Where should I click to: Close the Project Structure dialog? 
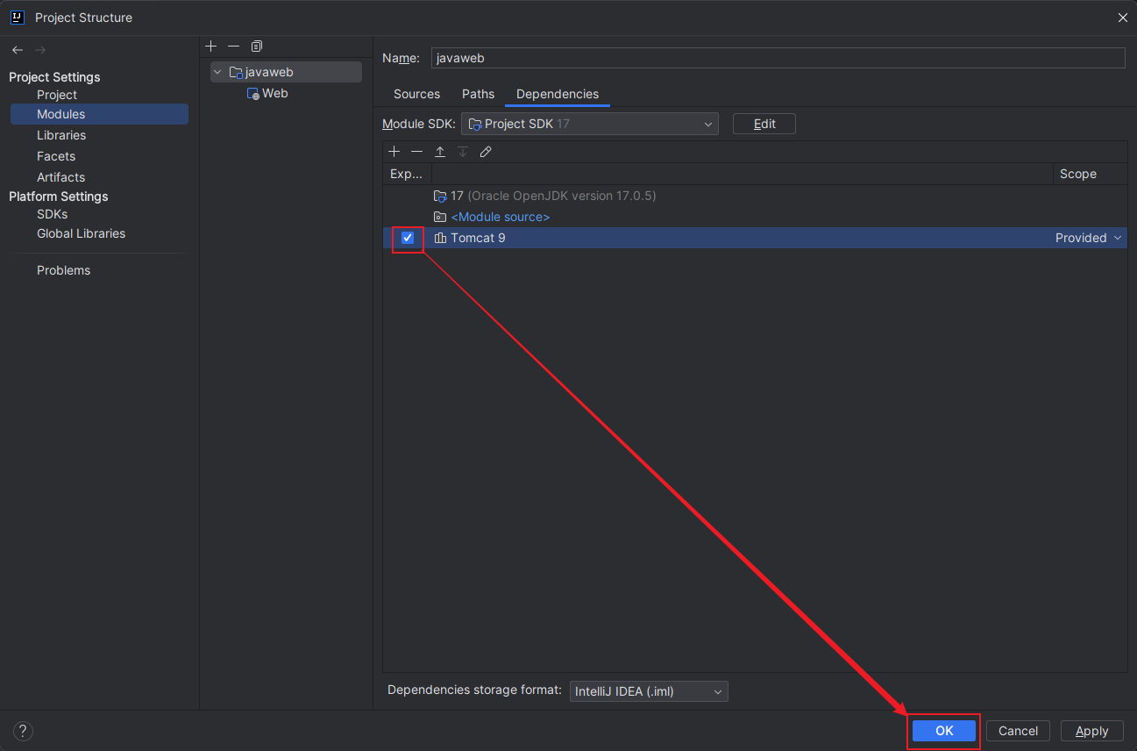click(1123, 18)
